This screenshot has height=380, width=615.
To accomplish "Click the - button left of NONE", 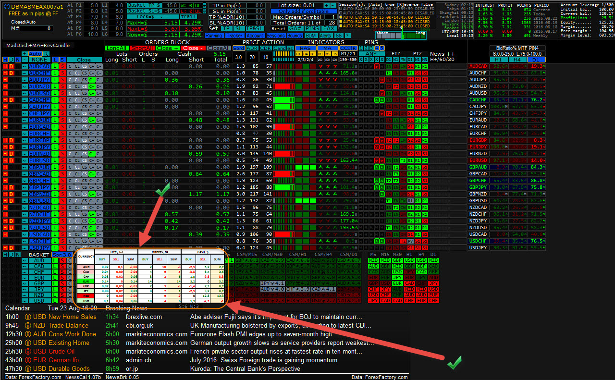I will [25, 60].
